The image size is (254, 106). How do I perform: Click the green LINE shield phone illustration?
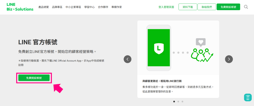(159, 48)
